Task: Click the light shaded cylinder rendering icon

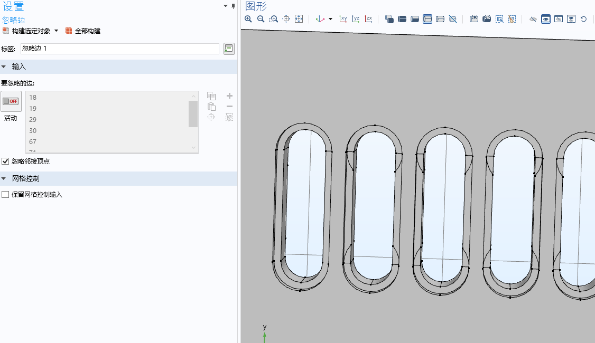Action: coord(415,19)
